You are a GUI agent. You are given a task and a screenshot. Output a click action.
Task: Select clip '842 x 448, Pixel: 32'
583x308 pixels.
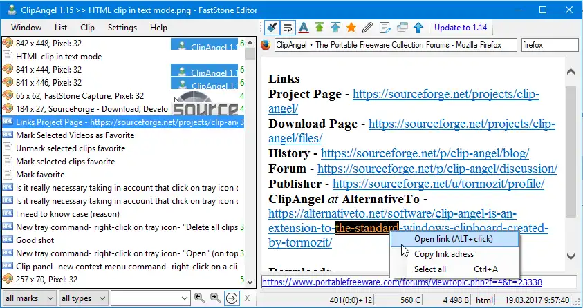point(123,44)
